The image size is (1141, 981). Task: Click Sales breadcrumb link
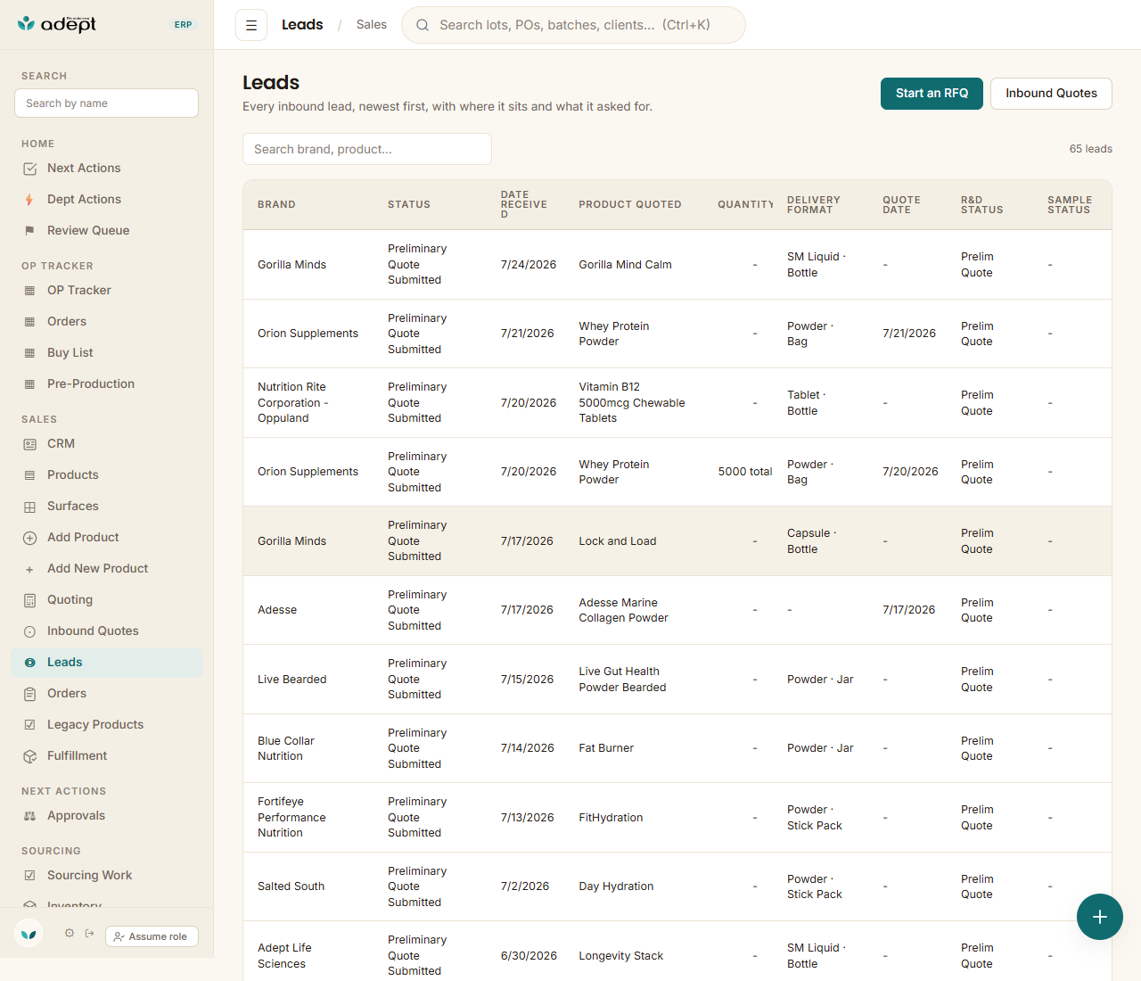click(372, 25)
